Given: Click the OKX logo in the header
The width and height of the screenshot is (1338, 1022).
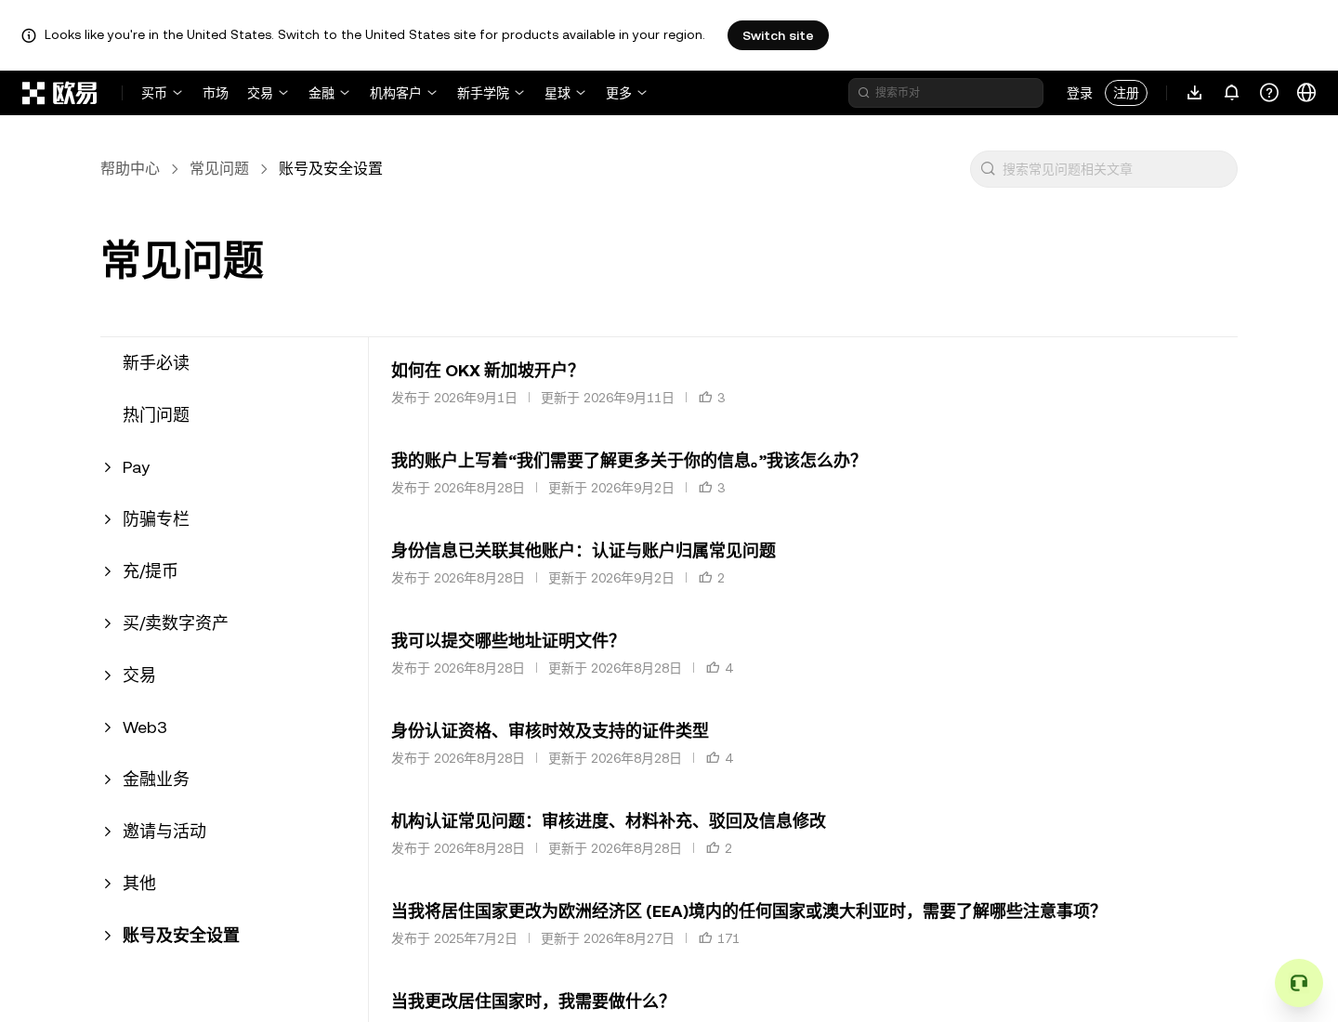Looking at the screenshot, I should (59, 93).
